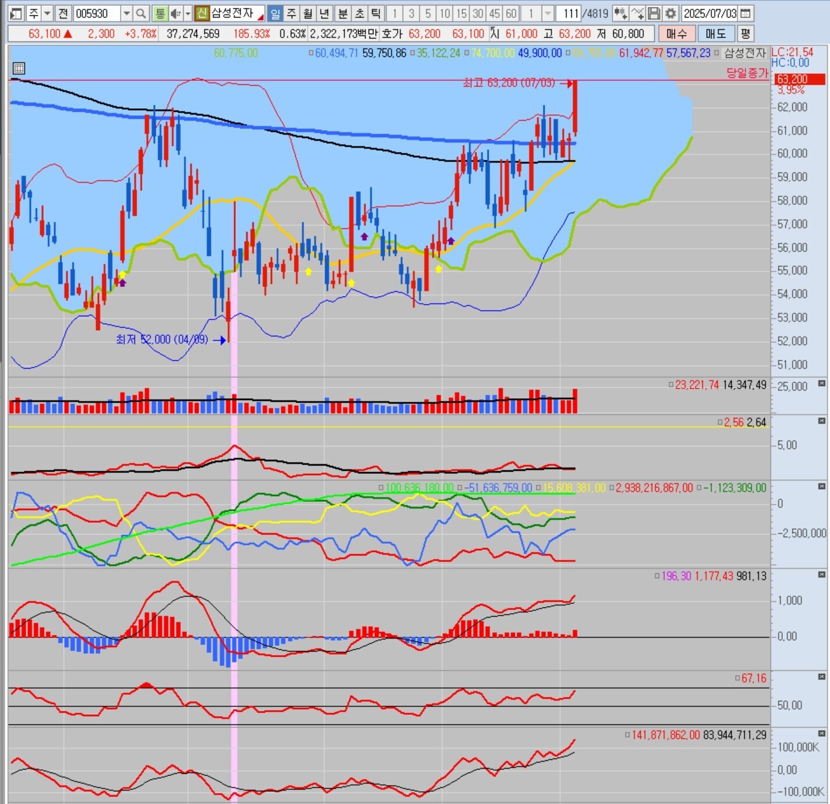Open the calendar date picker icon
The width and height of the screenshot is (830, 804).
[x=746, y=13]
